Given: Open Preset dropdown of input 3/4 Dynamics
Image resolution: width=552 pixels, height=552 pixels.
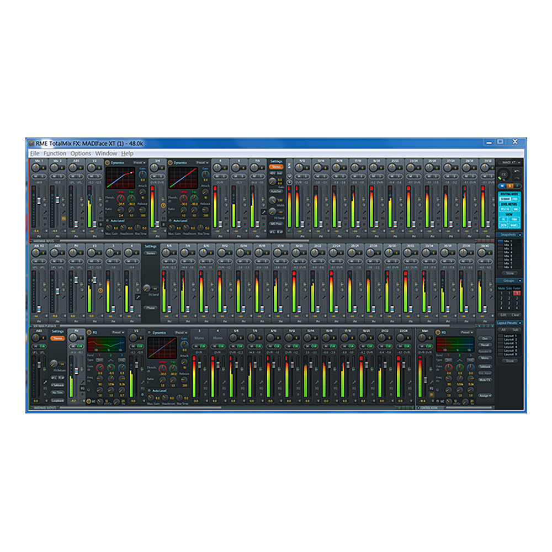Looking at the screenshot, I should pyautogui.click(x=202, y=163).
